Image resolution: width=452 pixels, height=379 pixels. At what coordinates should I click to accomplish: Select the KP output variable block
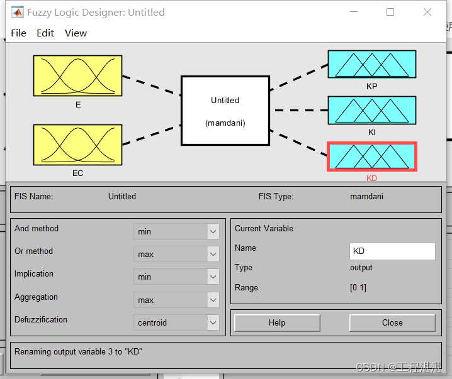372,64
